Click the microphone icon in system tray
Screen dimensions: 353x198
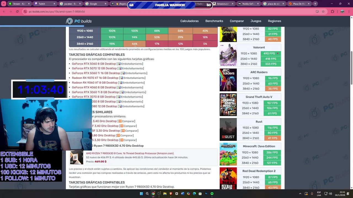312,194
